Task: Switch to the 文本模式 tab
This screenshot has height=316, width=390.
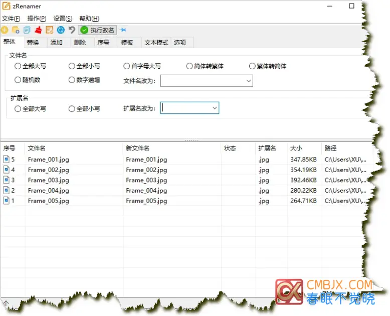Action: click(156, 43)
